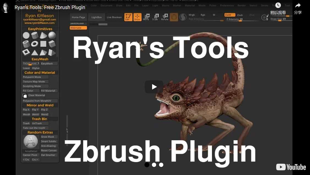Select the torus ring primitive

[x=35, y=44]
